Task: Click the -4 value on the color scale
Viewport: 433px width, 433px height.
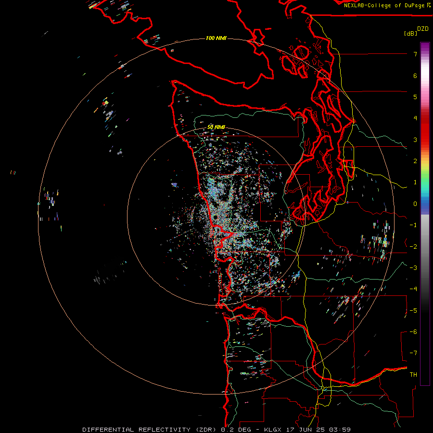Action: (413, 289)
